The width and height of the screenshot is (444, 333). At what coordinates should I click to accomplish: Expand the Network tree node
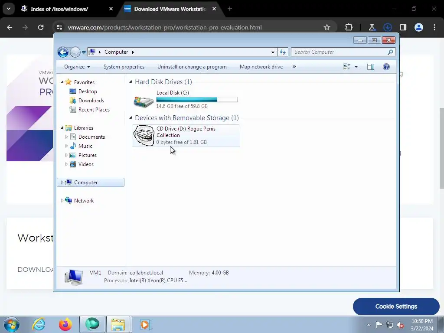pyautogui.click(x=62, y=200)
